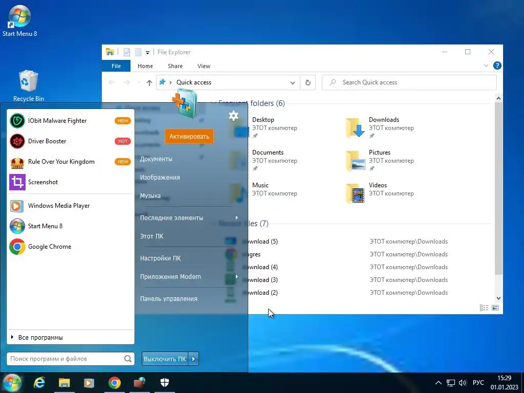Switch Explorer to large icons view

[495, 308]
